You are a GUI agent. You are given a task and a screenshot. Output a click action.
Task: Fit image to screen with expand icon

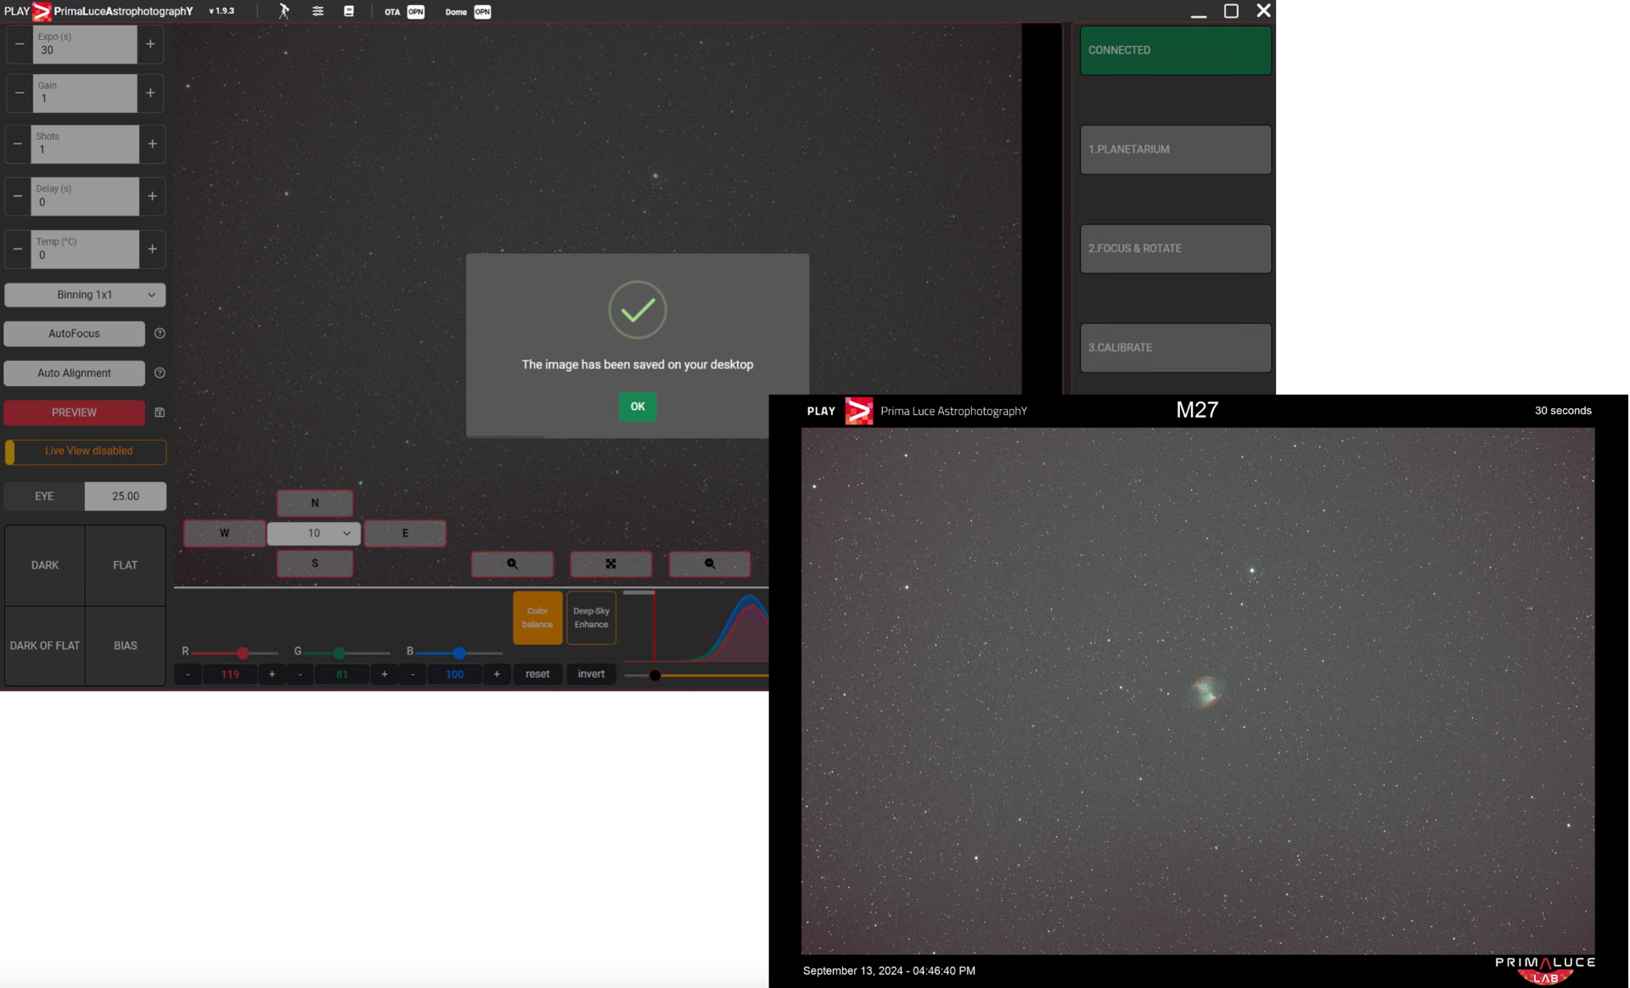pyautogui.click(x=611, y=564)
